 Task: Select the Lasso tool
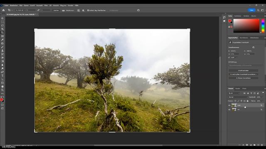click(x=2, y=25)
